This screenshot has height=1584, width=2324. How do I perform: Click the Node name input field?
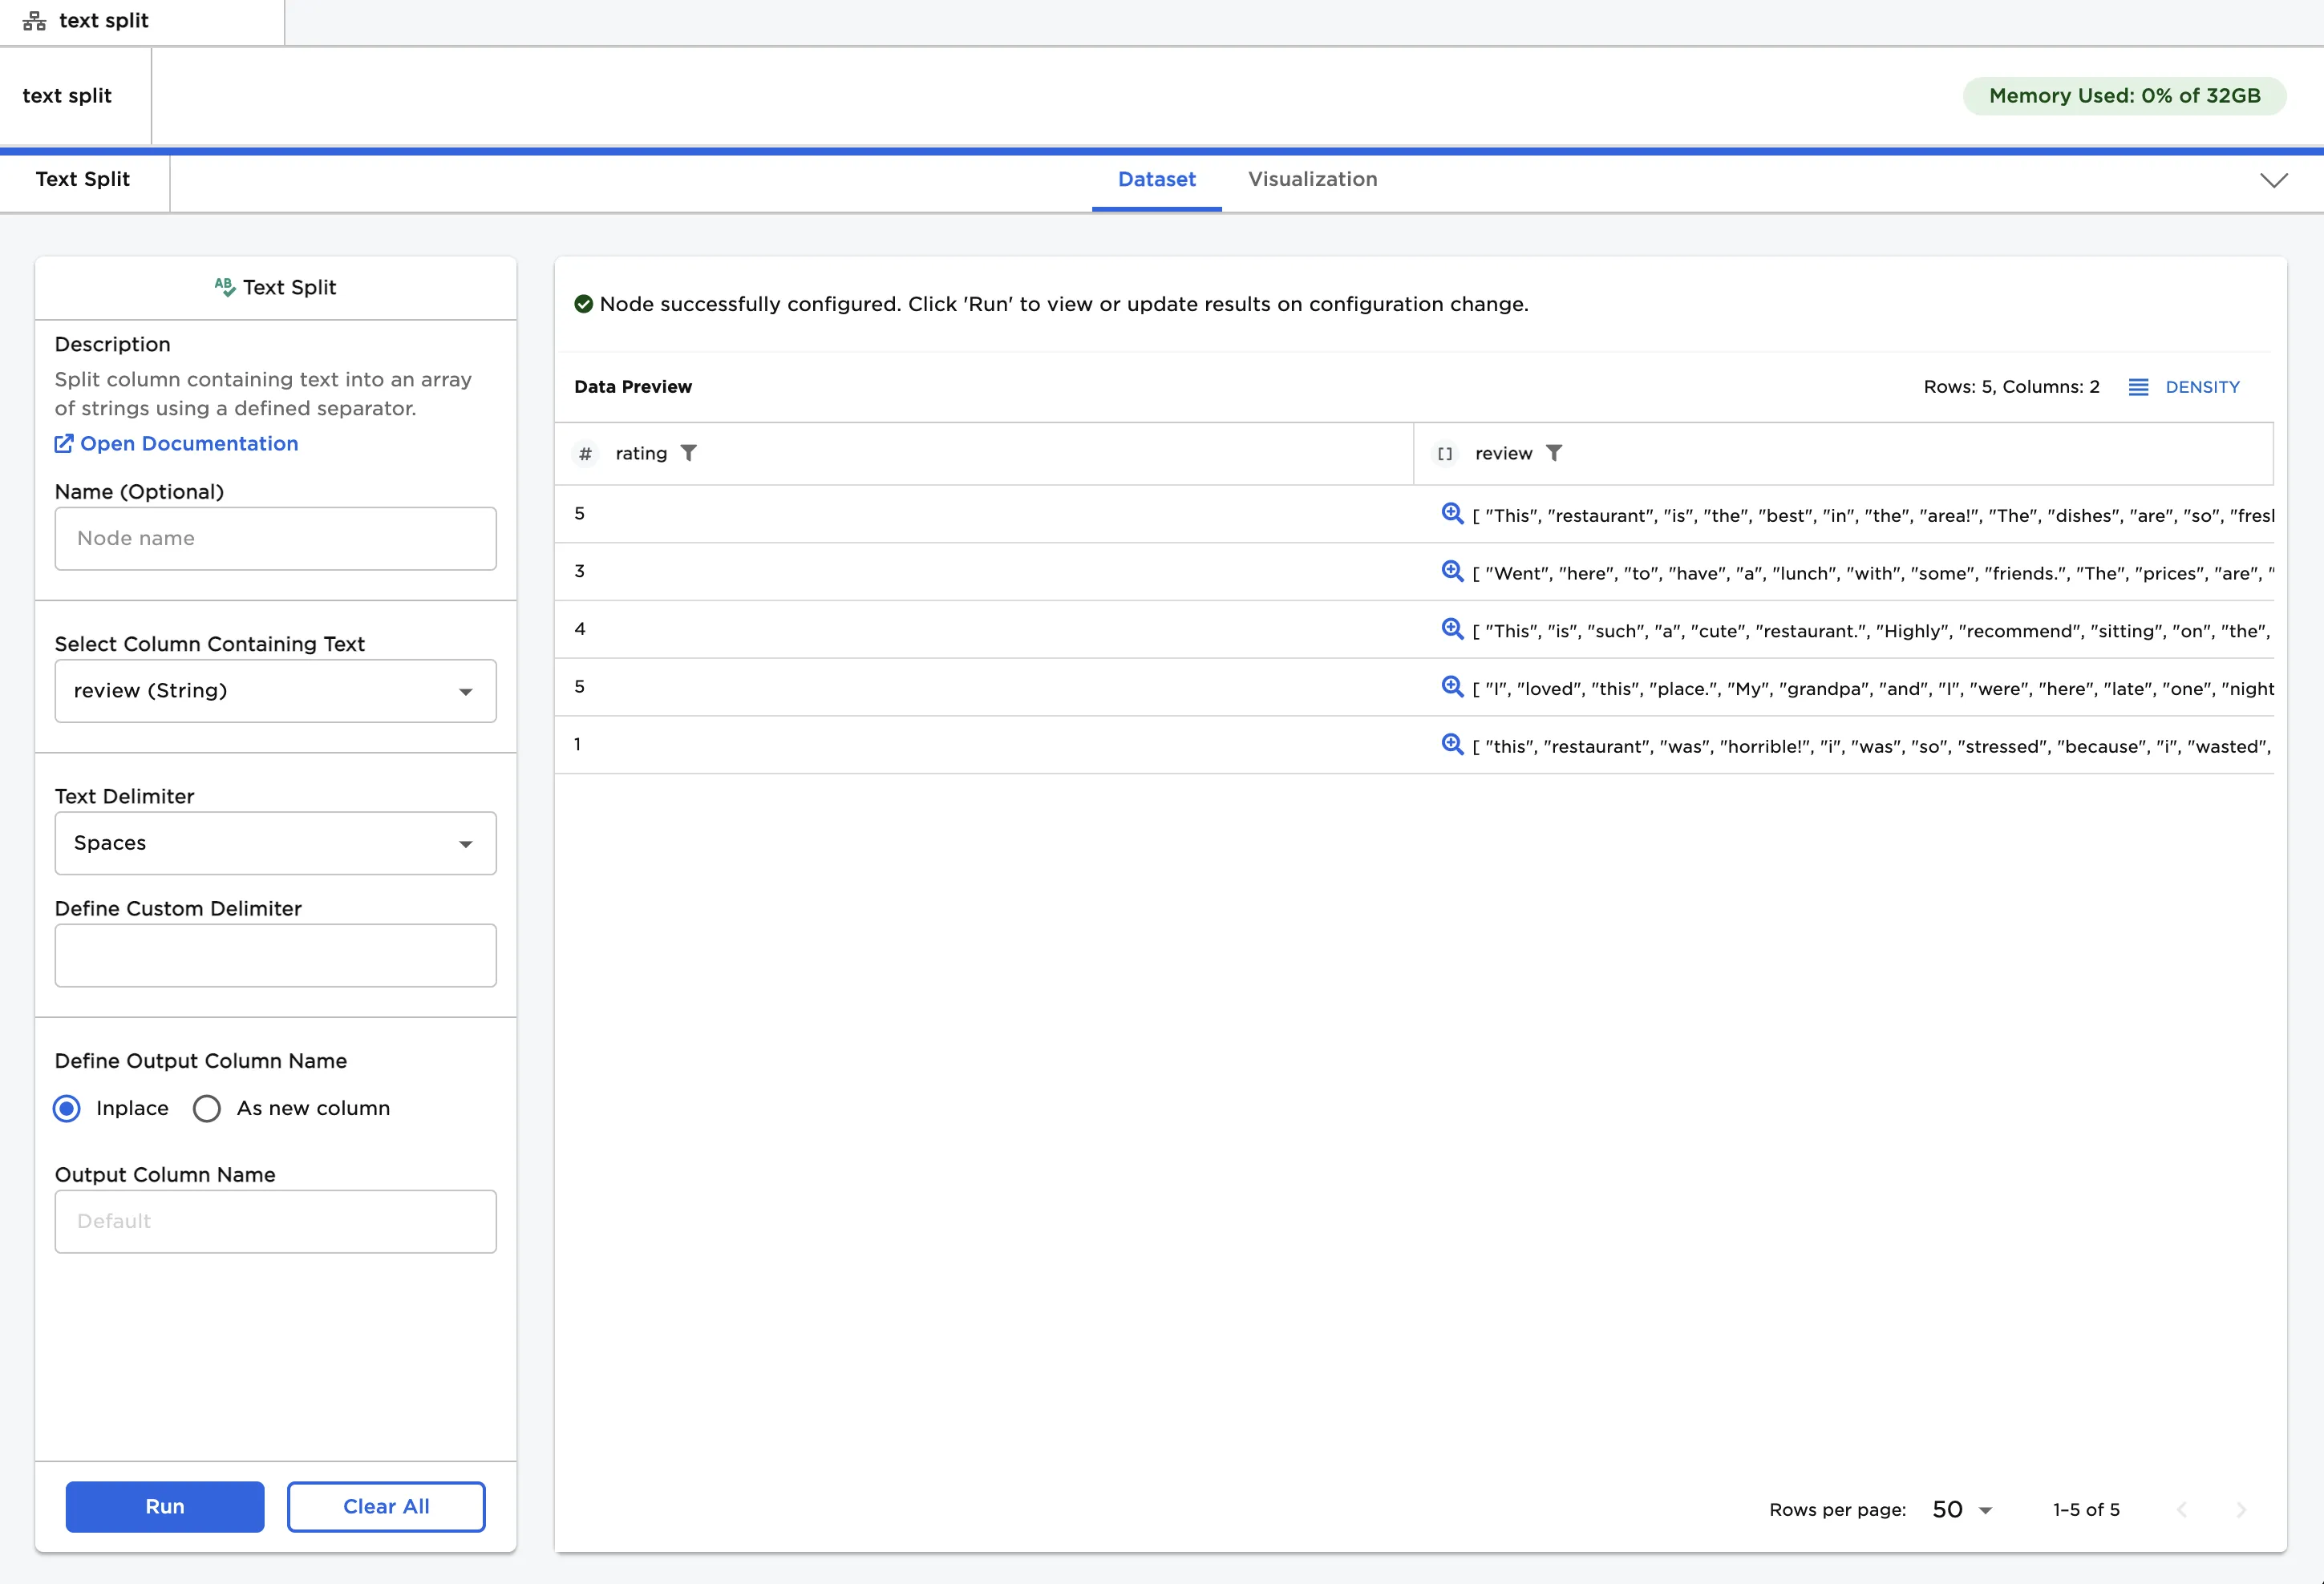pos(275,539)
